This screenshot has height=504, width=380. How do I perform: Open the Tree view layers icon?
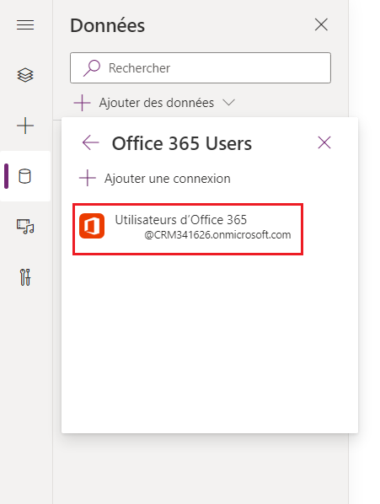click(x=25, y=75)
